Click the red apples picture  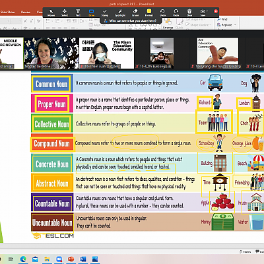tap(222, 203)
